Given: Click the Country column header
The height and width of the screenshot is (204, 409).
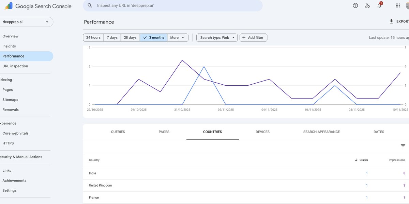Looking at the screenshot, I should click(94, 160).
